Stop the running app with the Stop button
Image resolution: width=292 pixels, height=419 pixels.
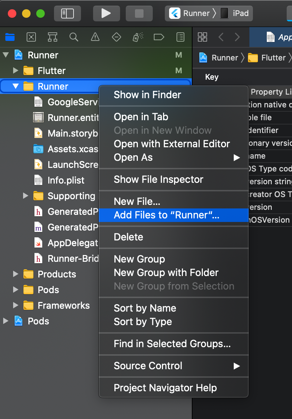point(139,14)
